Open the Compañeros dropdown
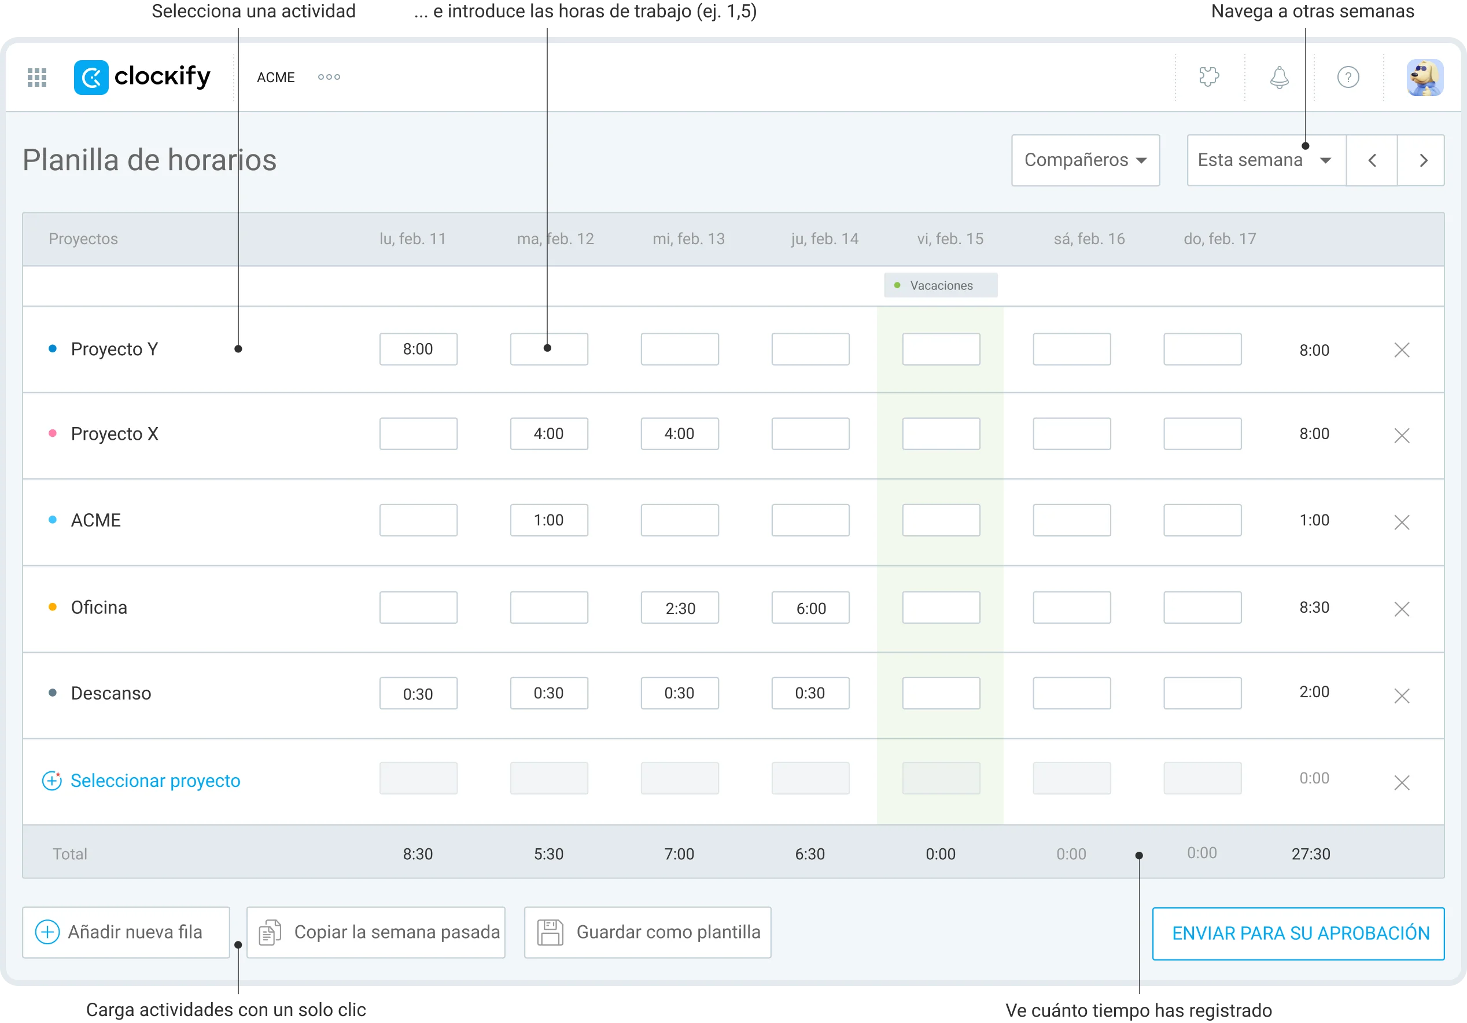The image size is (1467, 1023). click(1085, 160)
